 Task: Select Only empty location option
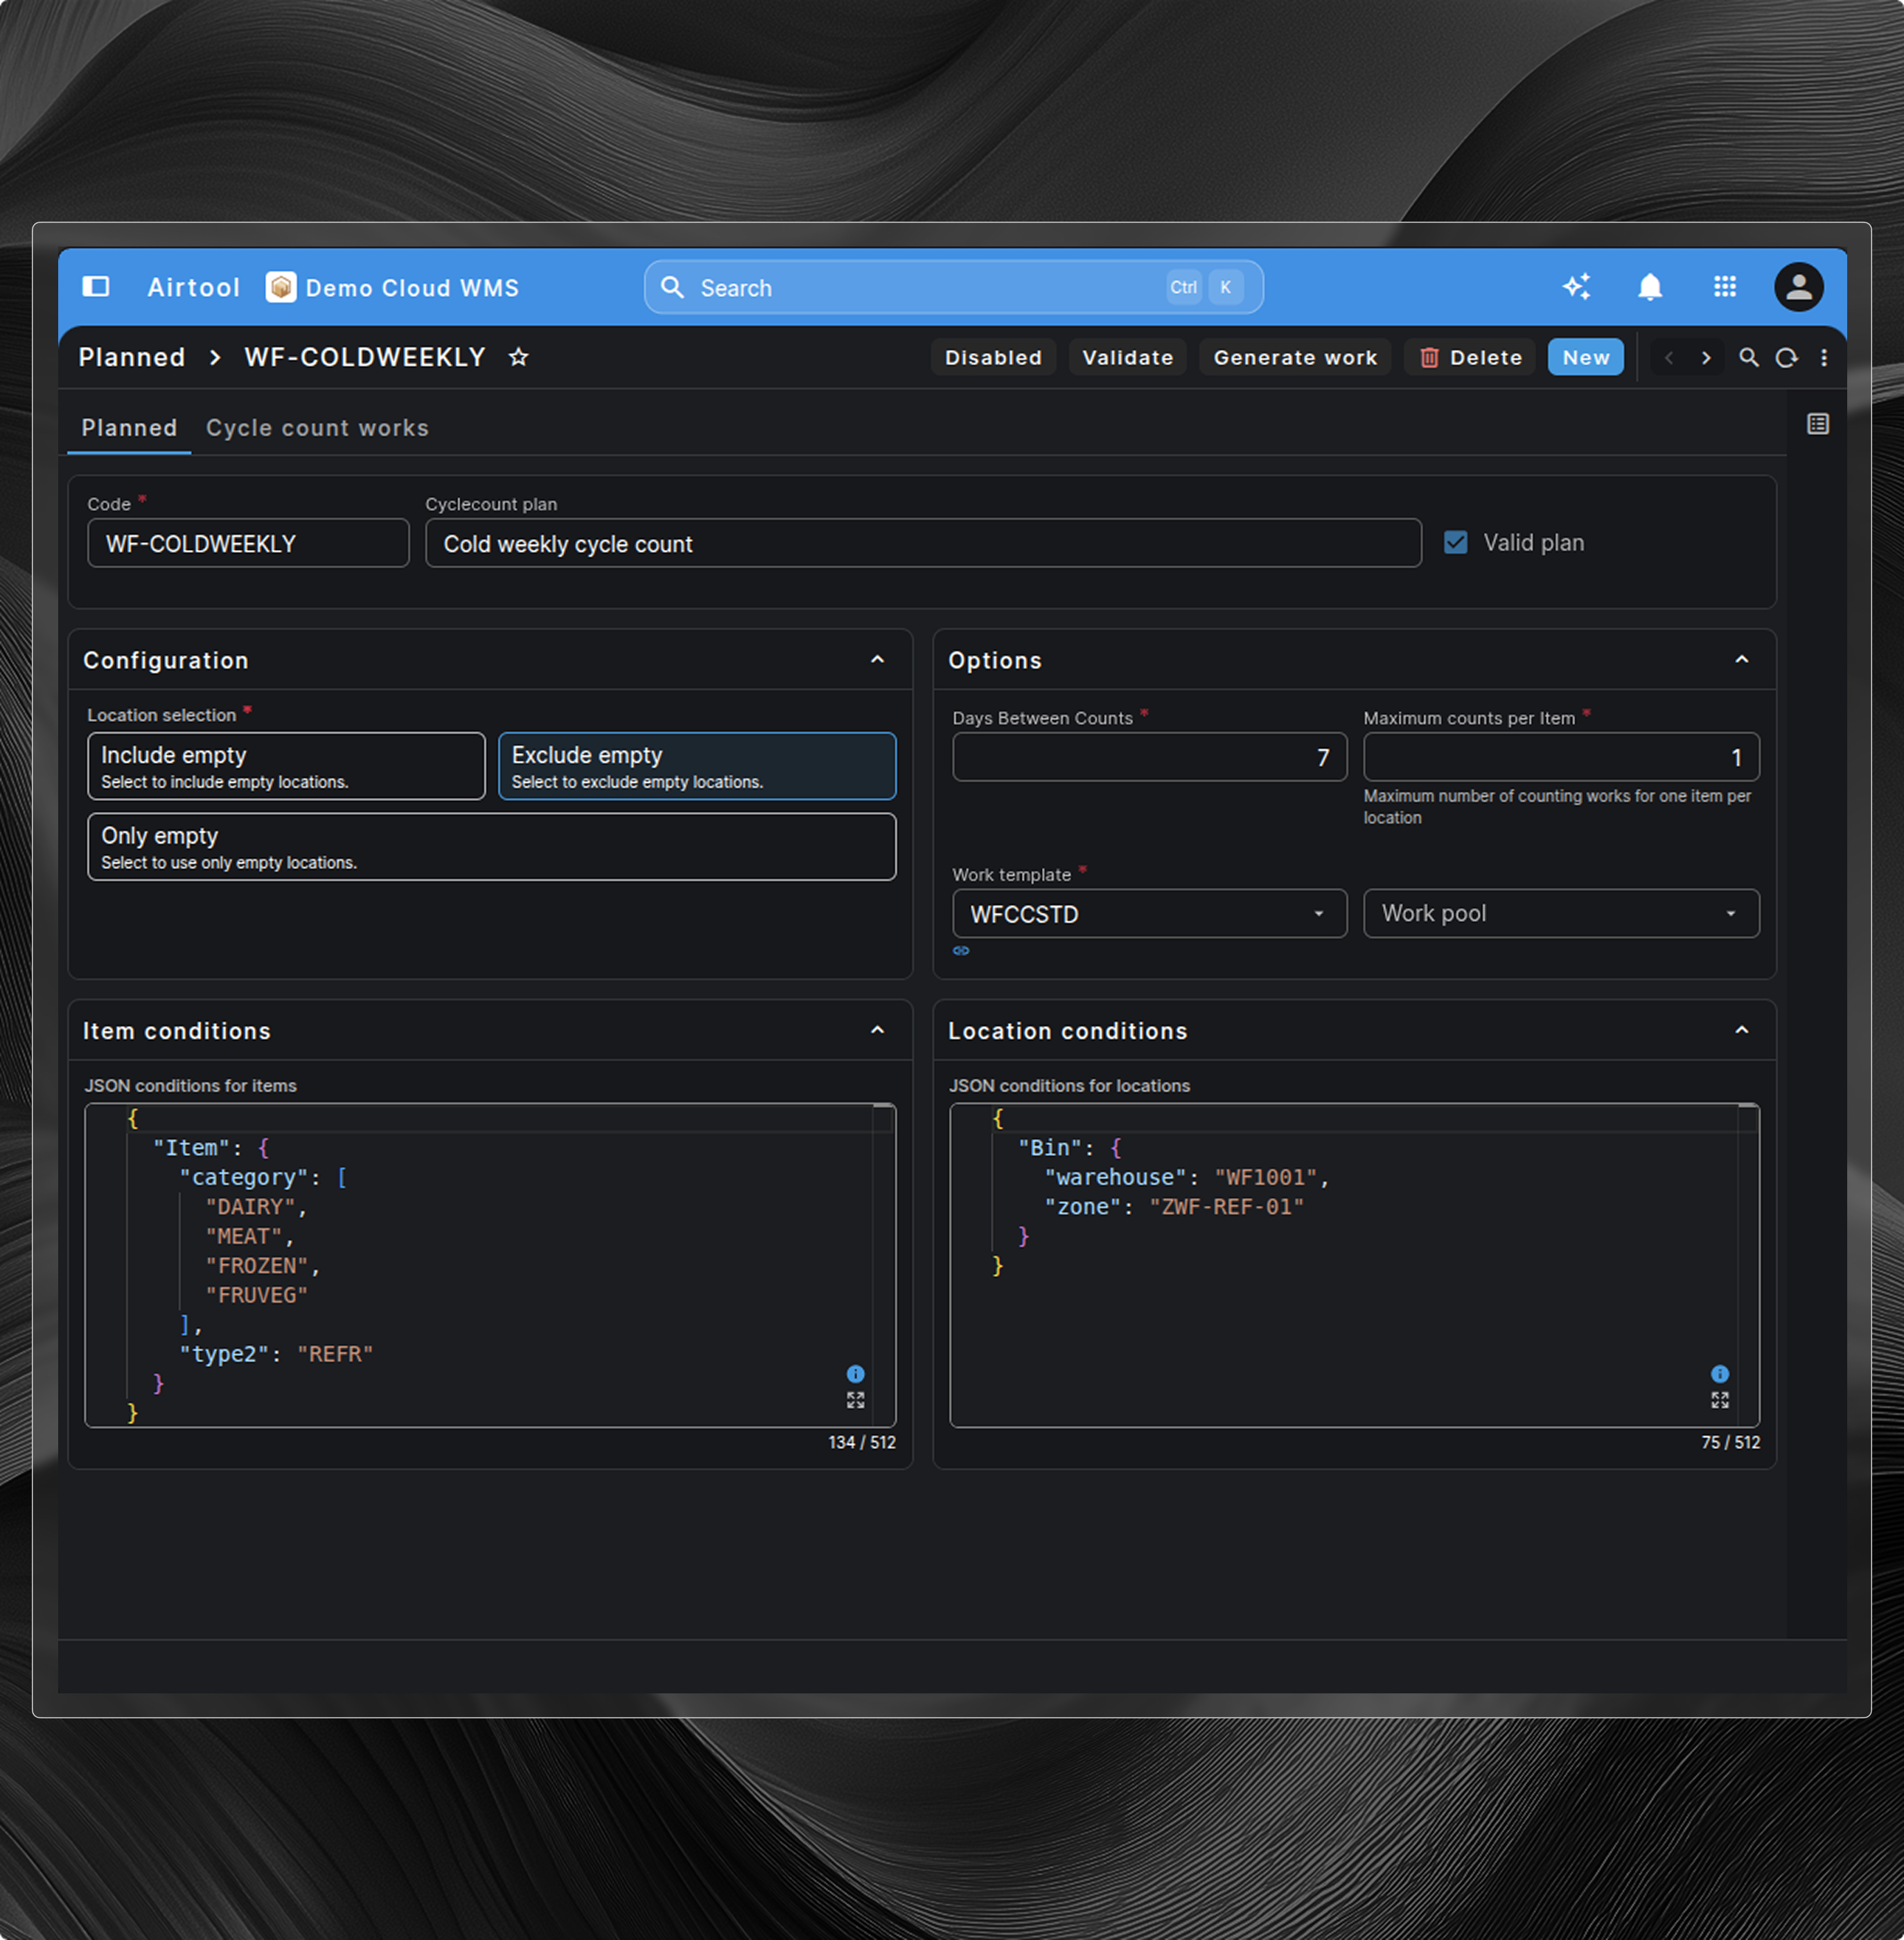[x=491, y=847]
